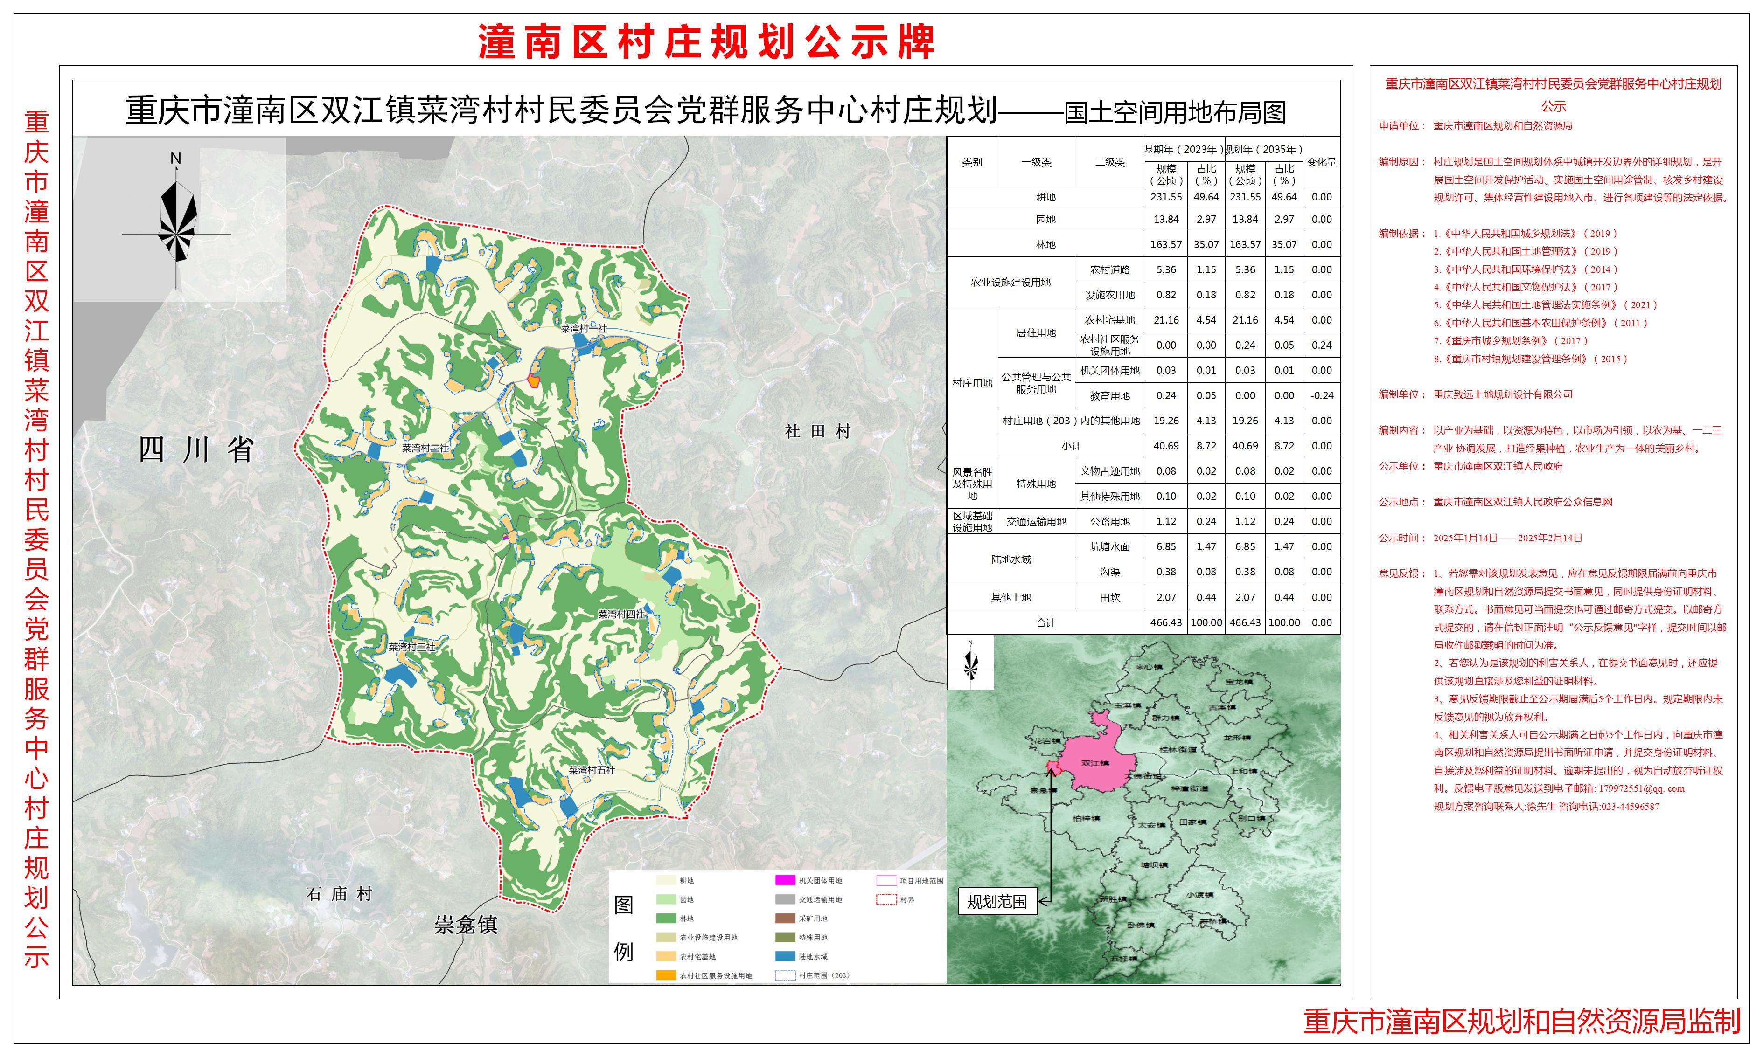Click the north arrow compass on main map

coord(176,221)
